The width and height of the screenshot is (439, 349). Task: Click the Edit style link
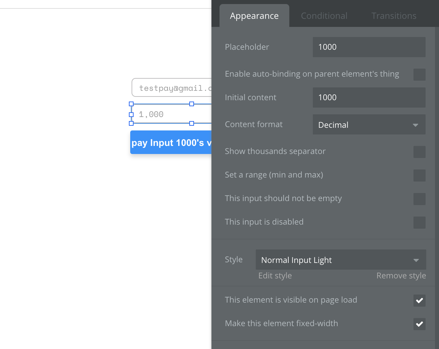(x=275, y=276)
